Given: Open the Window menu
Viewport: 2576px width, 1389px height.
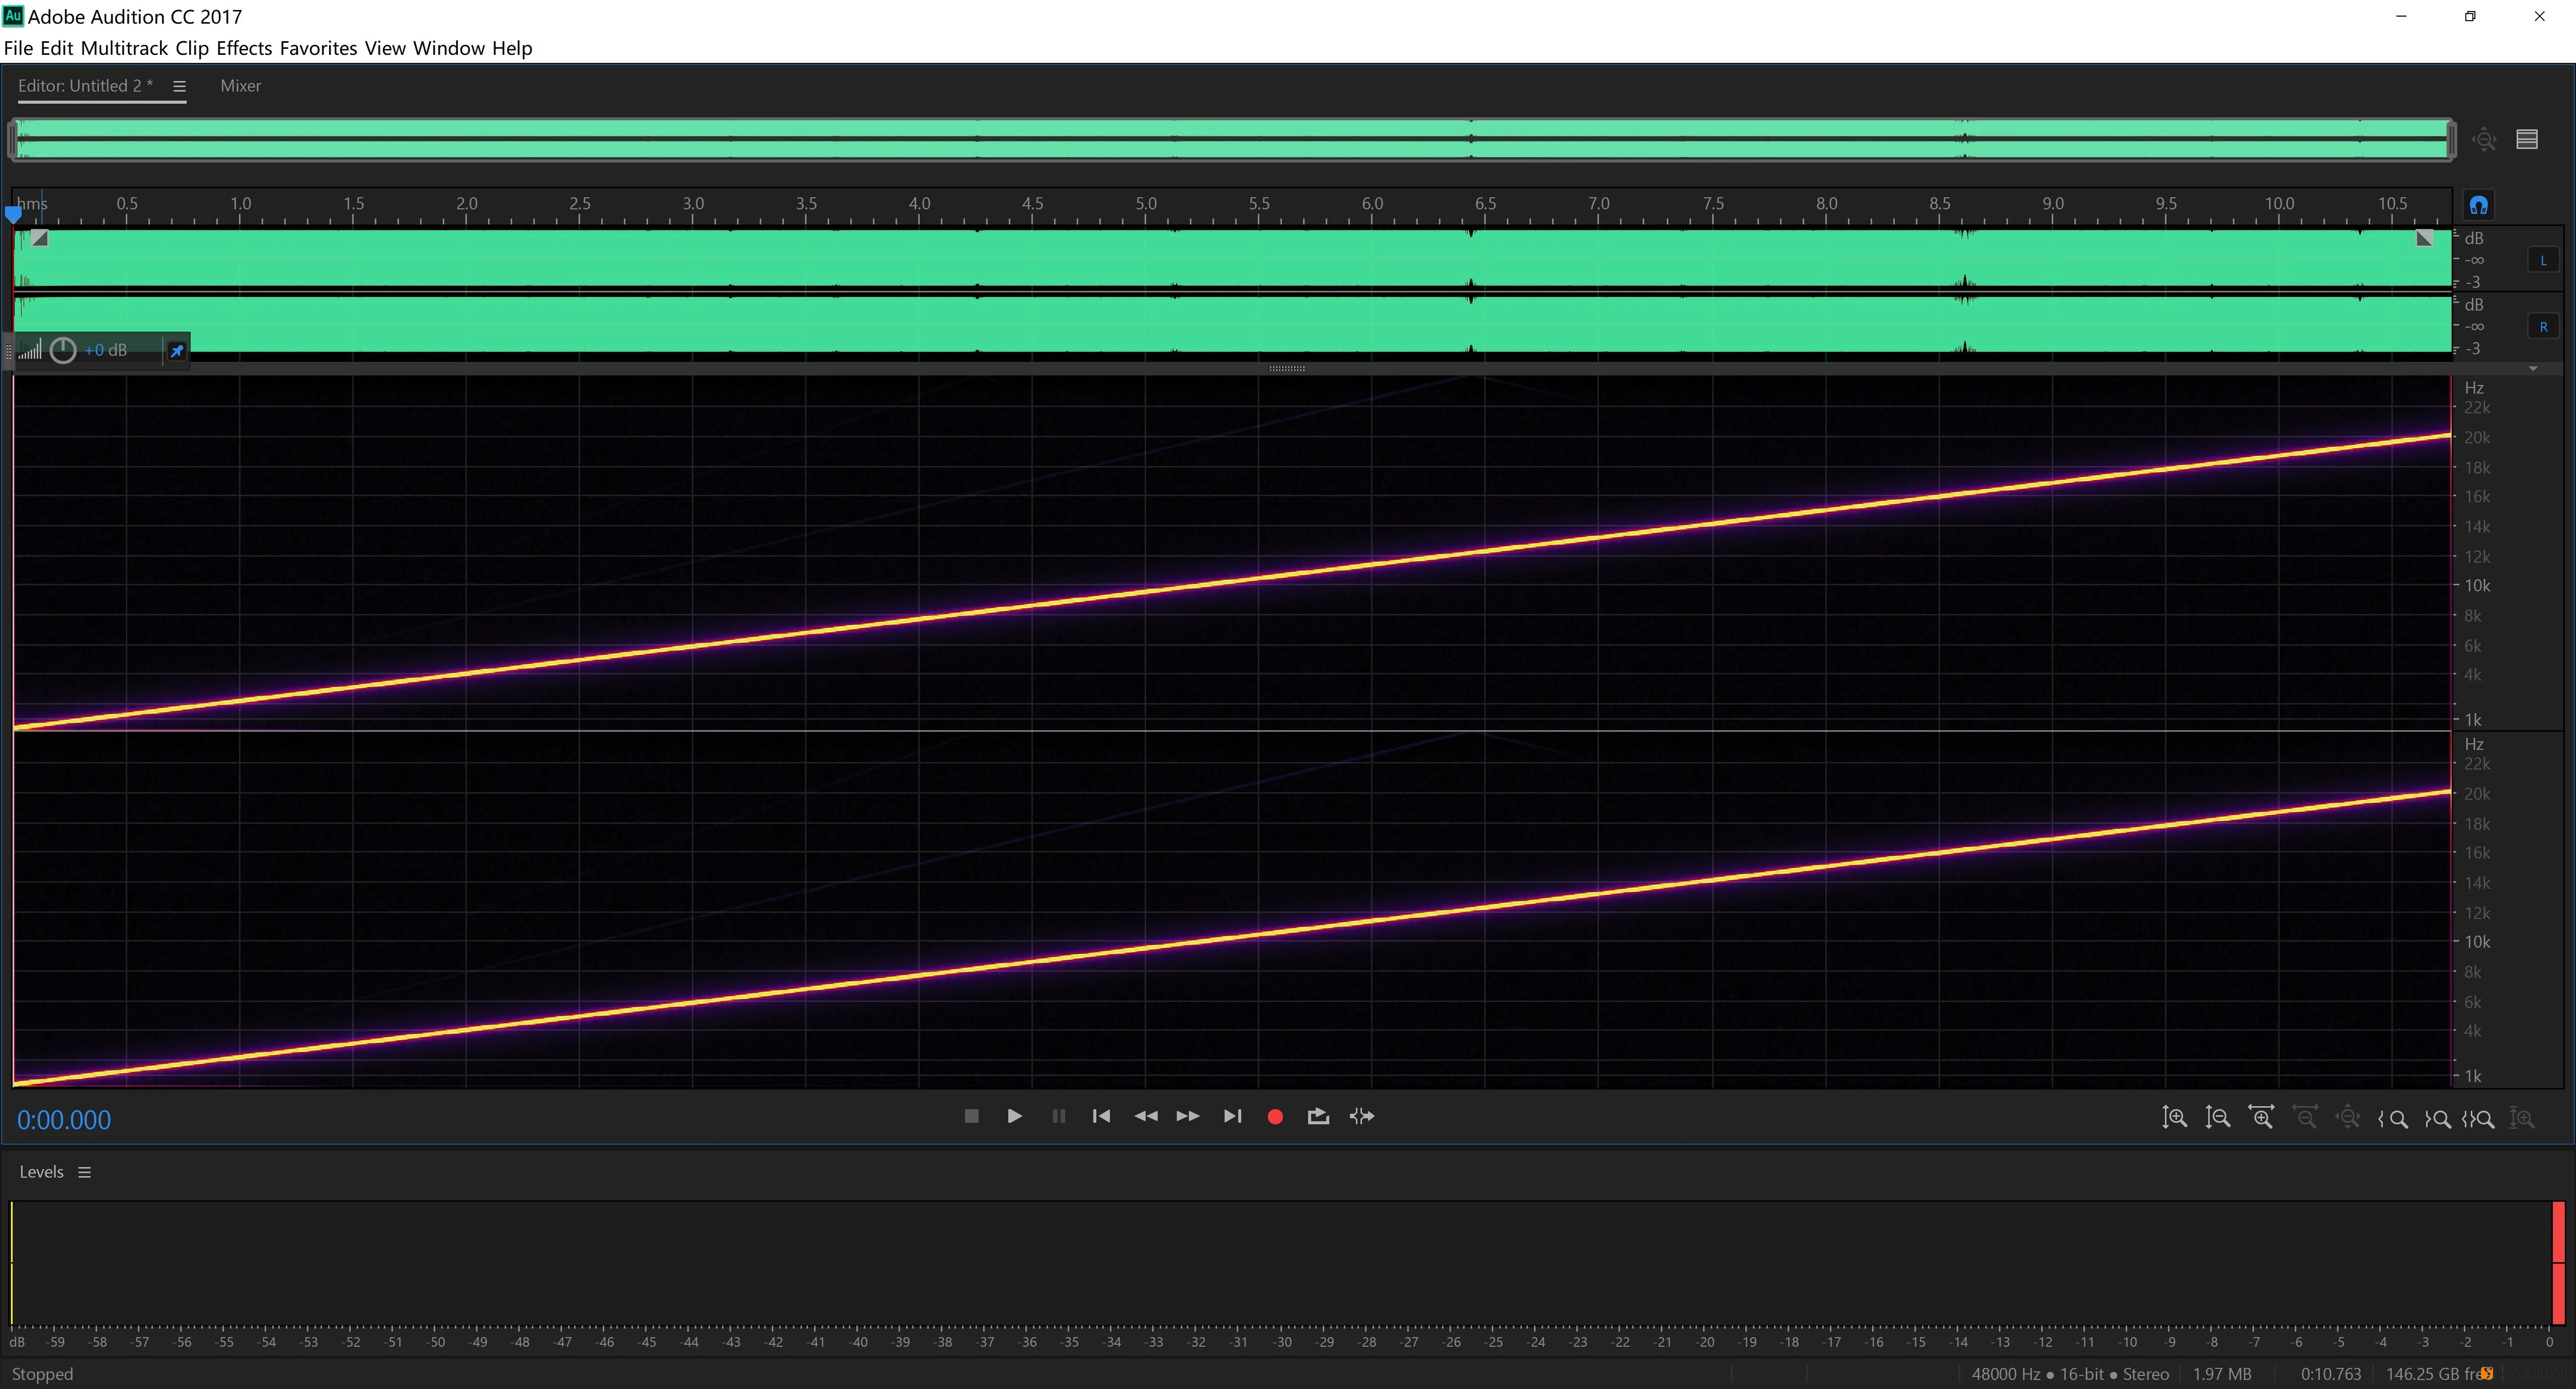Looking at the screenshot, I should pos(449,48).
